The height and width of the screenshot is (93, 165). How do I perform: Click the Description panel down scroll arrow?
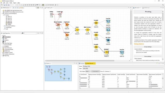pos(163,59)
